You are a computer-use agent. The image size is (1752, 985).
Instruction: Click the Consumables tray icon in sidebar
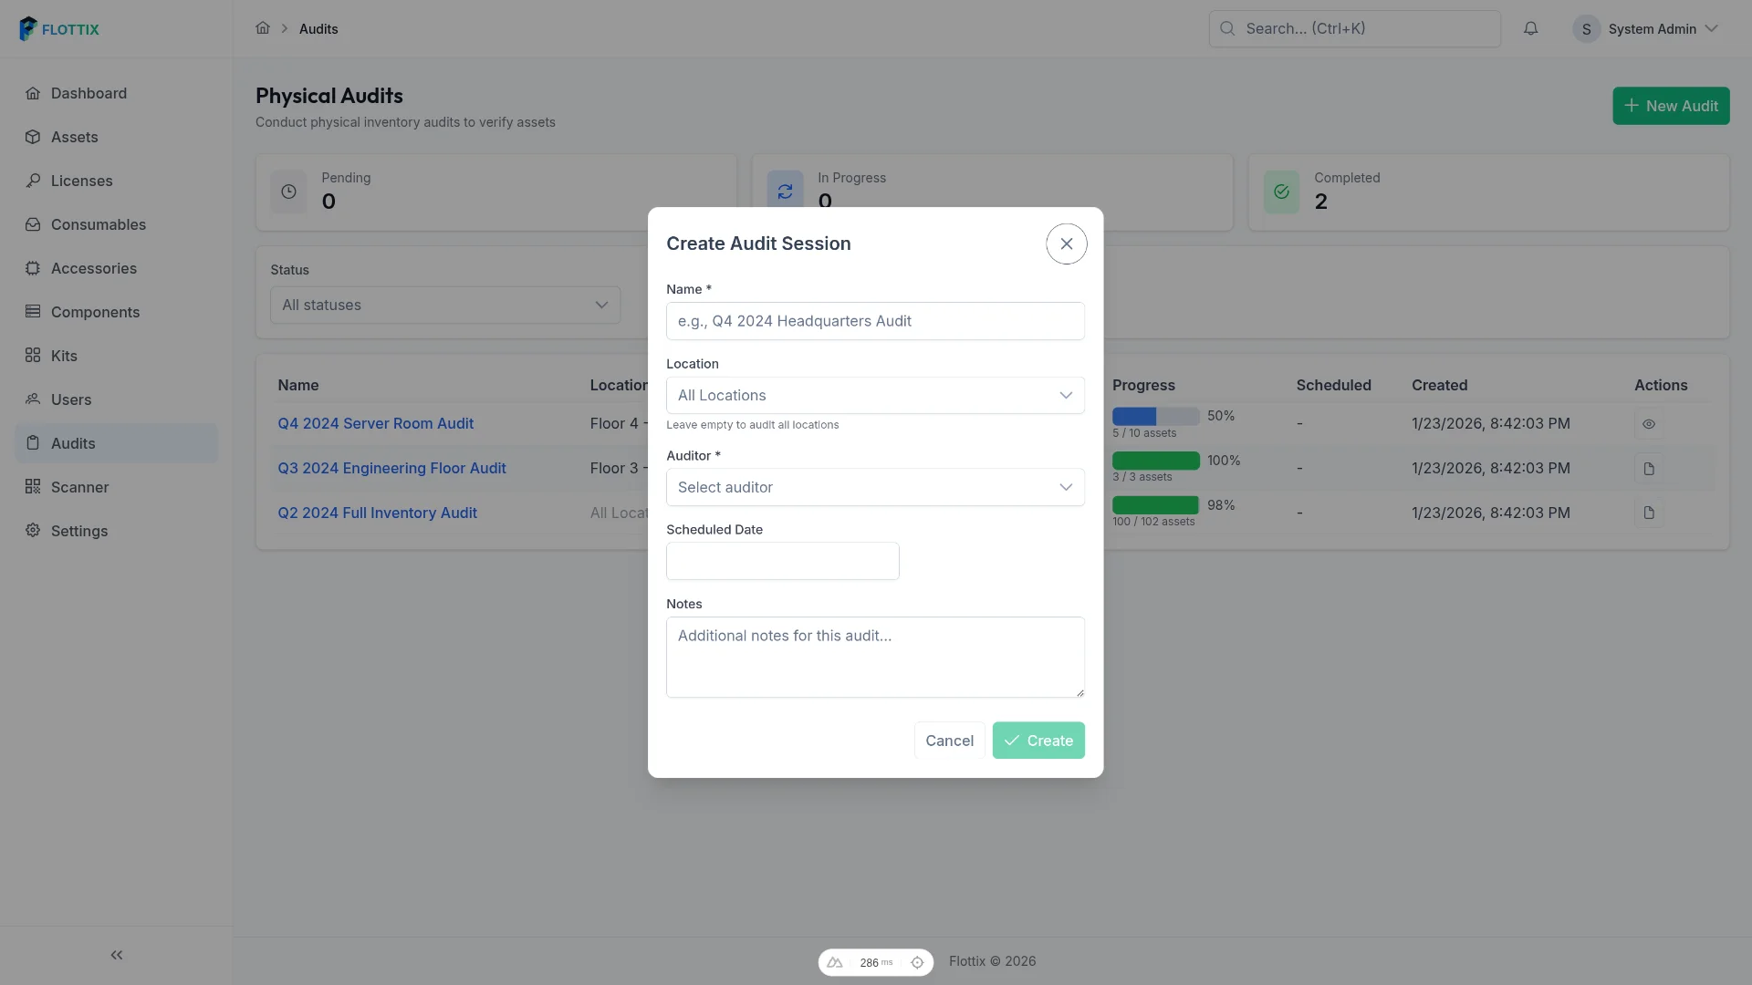[x=33, y=224]
